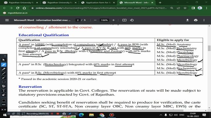Go back in browser history
Image resolution: width=211 pixels, height=118 pixels.
coord(4,8)
